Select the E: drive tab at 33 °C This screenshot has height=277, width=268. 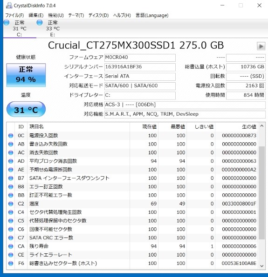coord(53,28)
